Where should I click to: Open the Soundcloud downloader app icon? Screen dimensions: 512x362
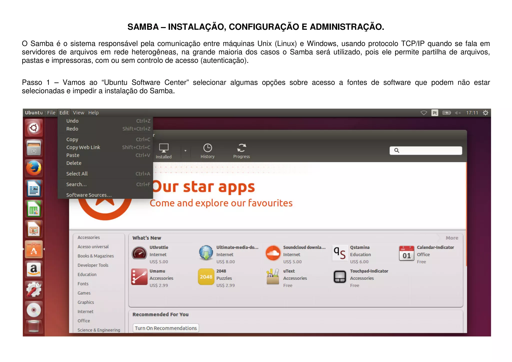click(273, 253)
